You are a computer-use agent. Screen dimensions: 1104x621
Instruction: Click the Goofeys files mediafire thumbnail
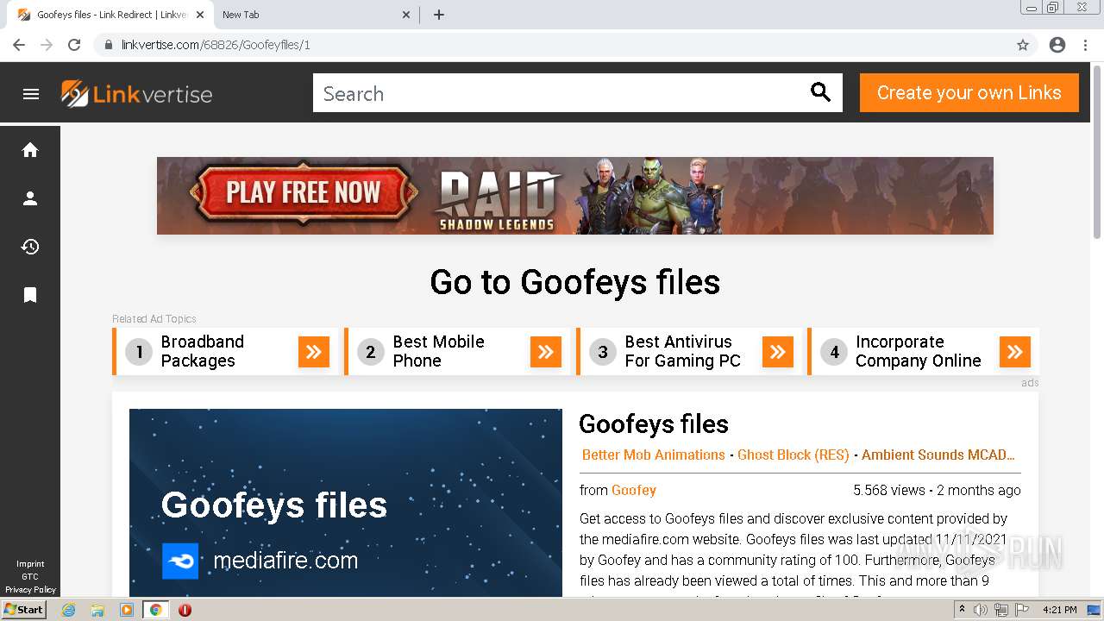click(x=346, y=503)
